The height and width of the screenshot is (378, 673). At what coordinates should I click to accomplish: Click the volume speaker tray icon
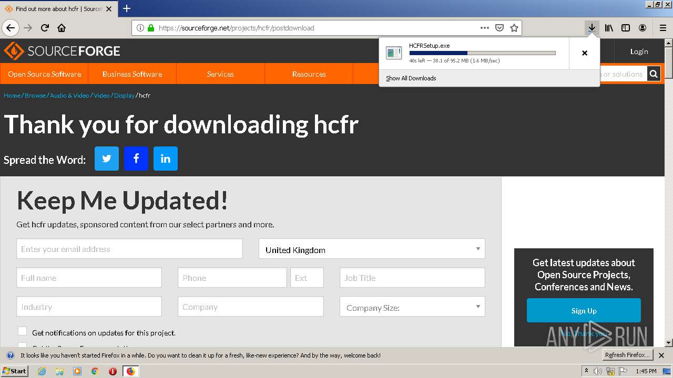pos(598,371)
